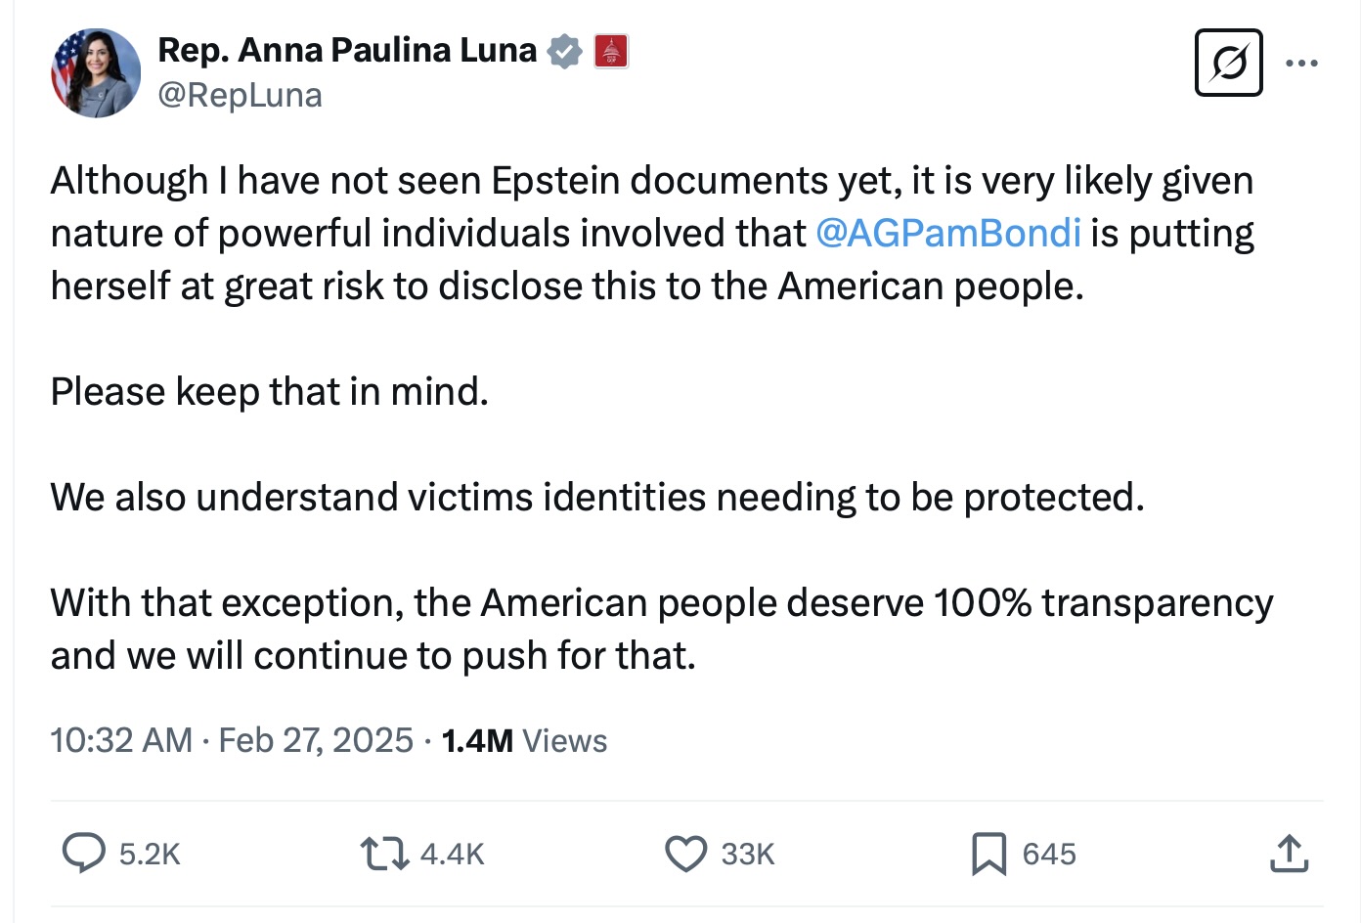The image size is (1361, 923).
Task: Click the repost arrows icon
Action: pyautogui.click(x=384, y=853)
